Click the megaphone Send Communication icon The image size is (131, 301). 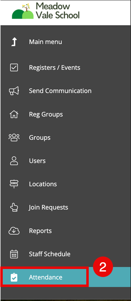pos(14,91)
